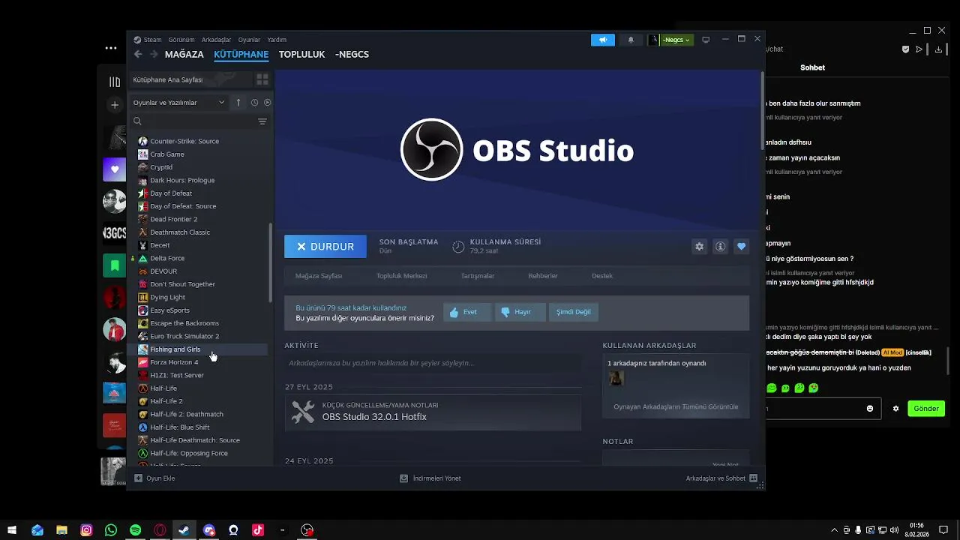Filter the library by recent activity clock
Image resolution: width=960 pixels, height=540 pixels.
[x=254, y=102]
